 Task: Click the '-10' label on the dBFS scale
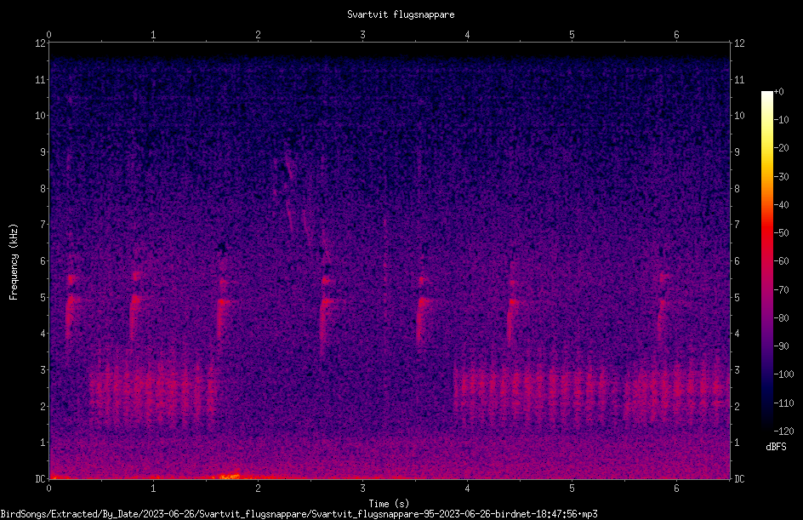tap(782, 120)
